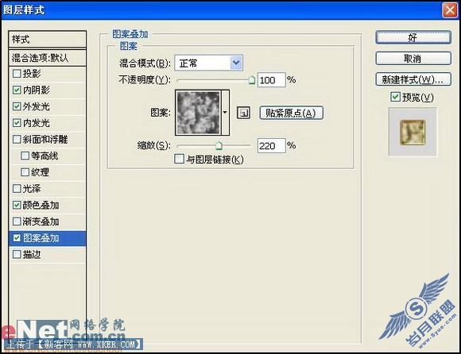
Task: Click the 贴紧原点 snap to origin button
Action: point(292,113)
